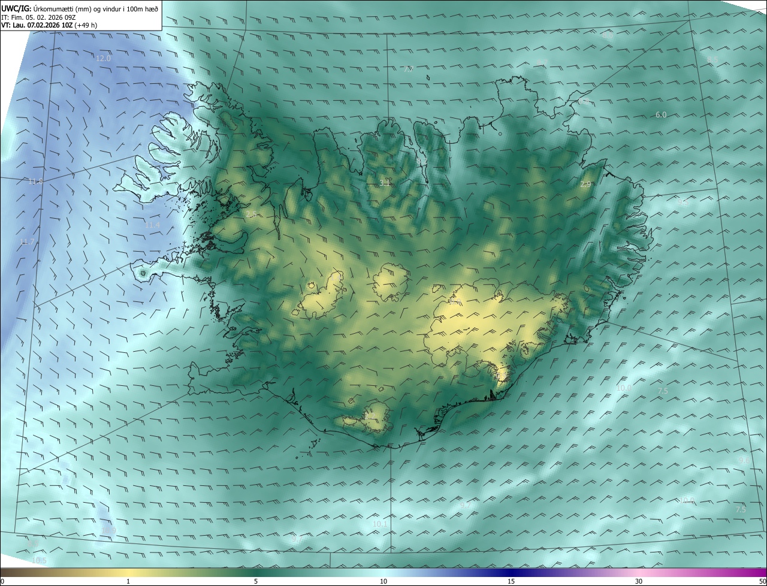Click the '2.9' value label
Viewport: 767px width, 586px height.
tap(585, 184)
